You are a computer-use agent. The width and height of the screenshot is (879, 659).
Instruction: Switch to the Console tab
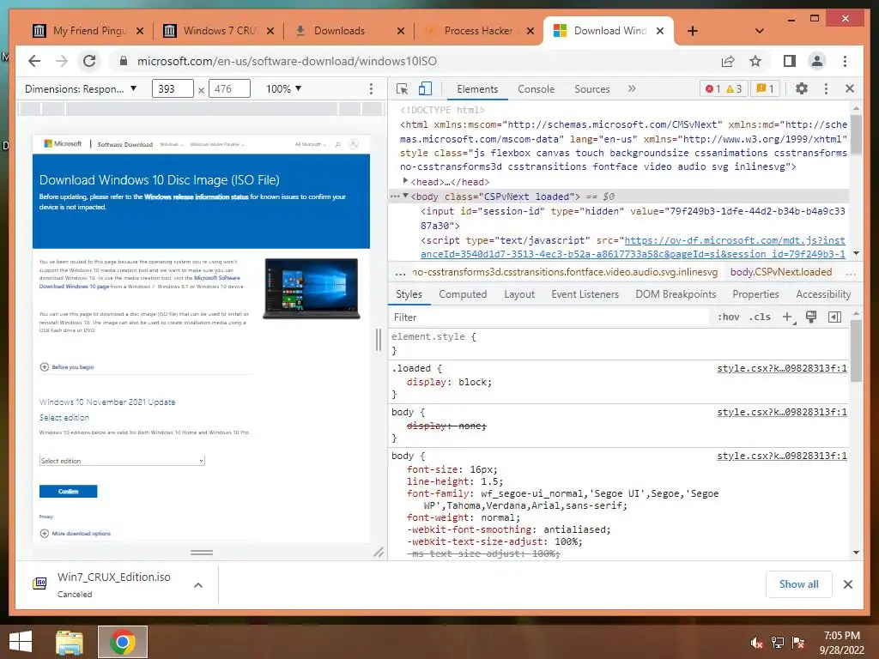(x=536, y=89)
